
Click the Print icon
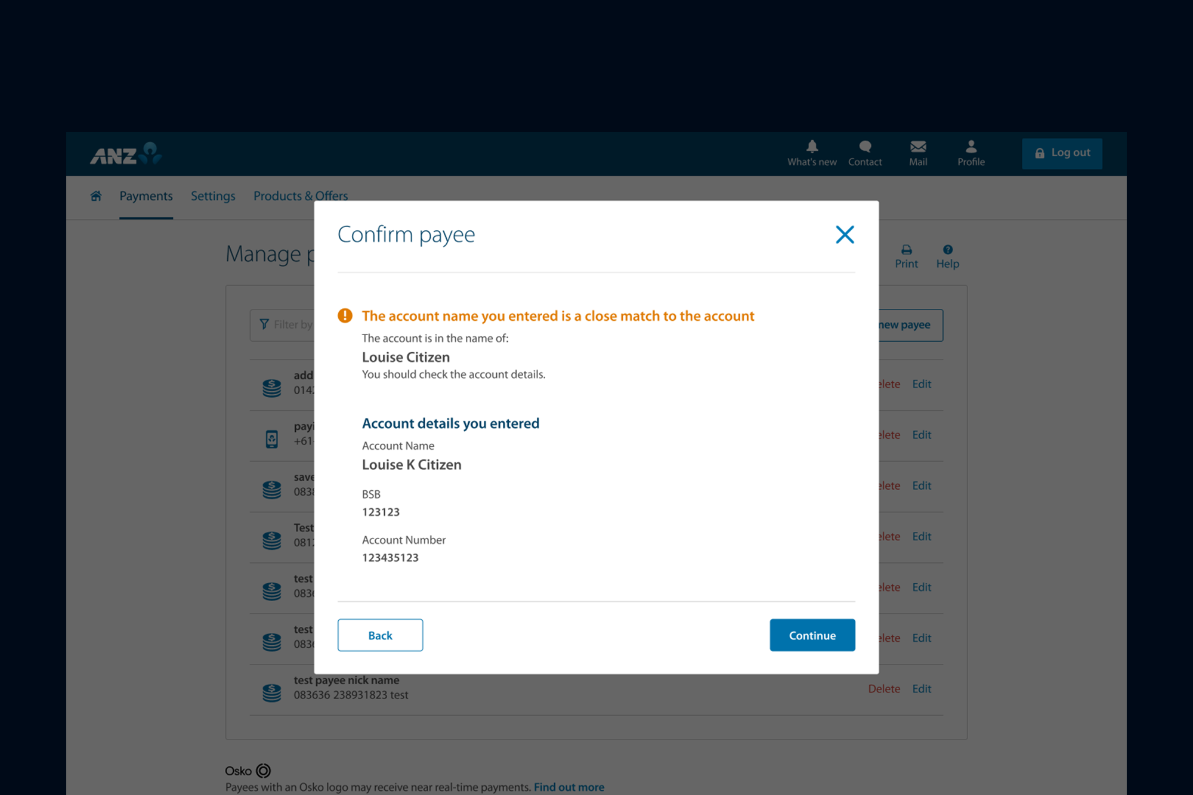[906, 250]
